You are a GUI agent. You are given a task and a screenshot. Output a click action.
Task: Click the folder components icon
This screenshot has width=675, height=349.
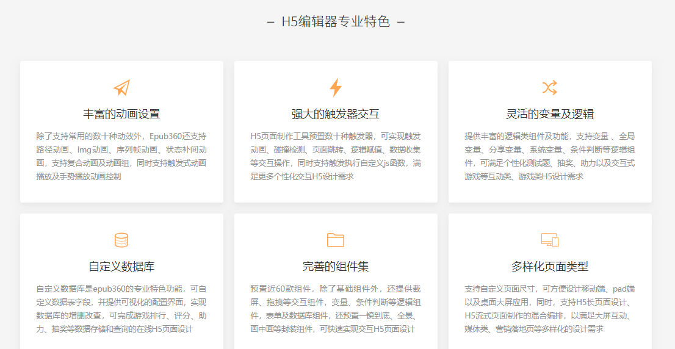(336, 240)
